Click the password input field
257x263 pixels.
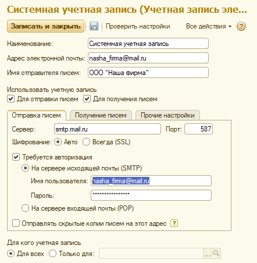pyautogui.click(x=151, y=195)
